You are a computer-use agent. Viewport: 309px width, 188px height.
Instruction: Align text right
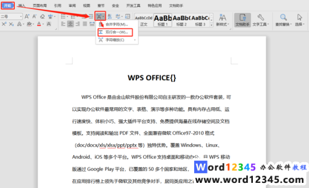tap(78, 24)
